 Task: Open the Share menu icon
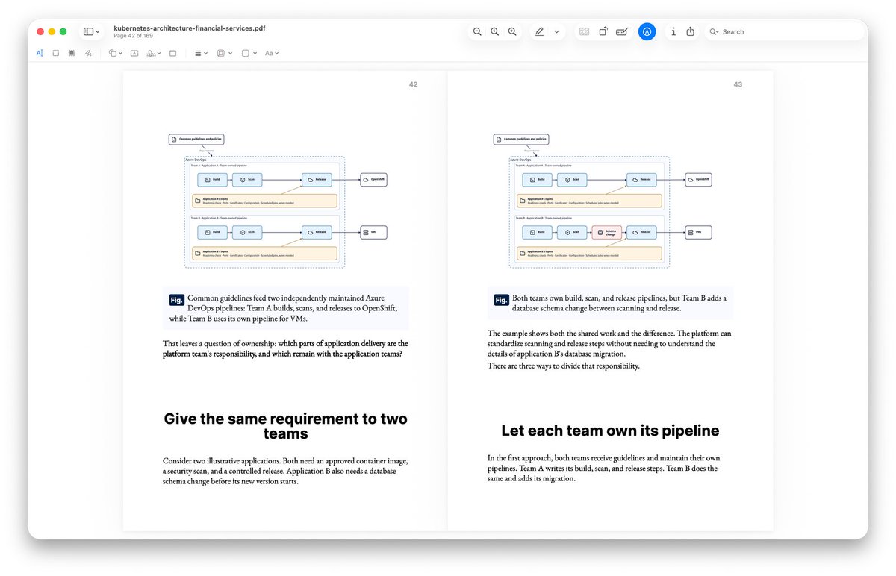tap(691, 31)
